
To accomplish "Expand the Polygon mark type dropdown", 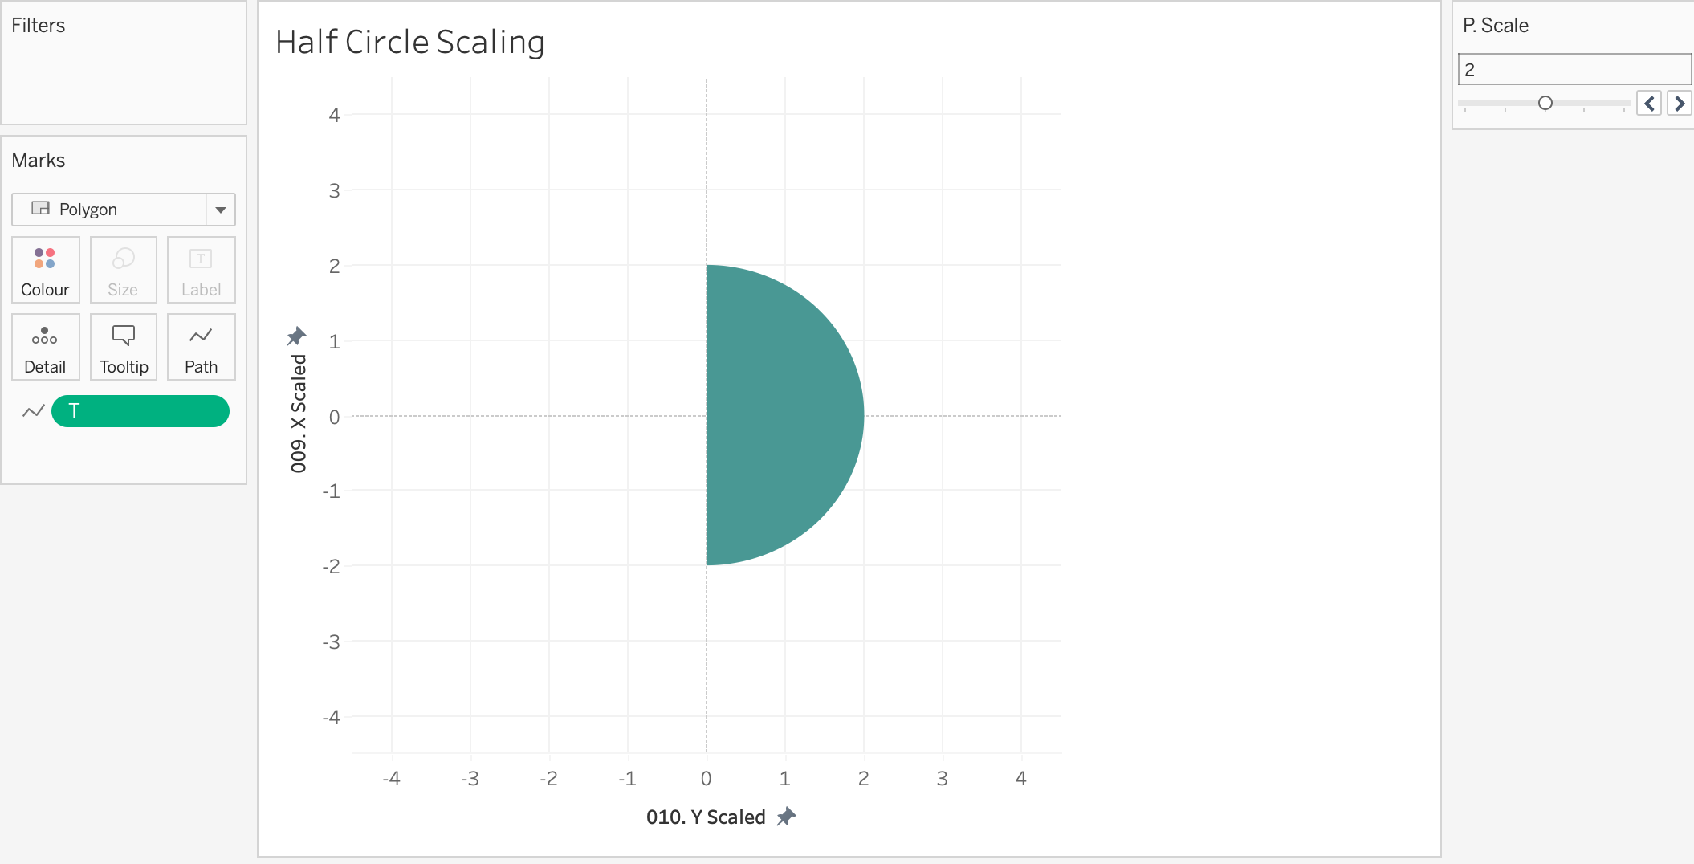I will click(220, 210).
